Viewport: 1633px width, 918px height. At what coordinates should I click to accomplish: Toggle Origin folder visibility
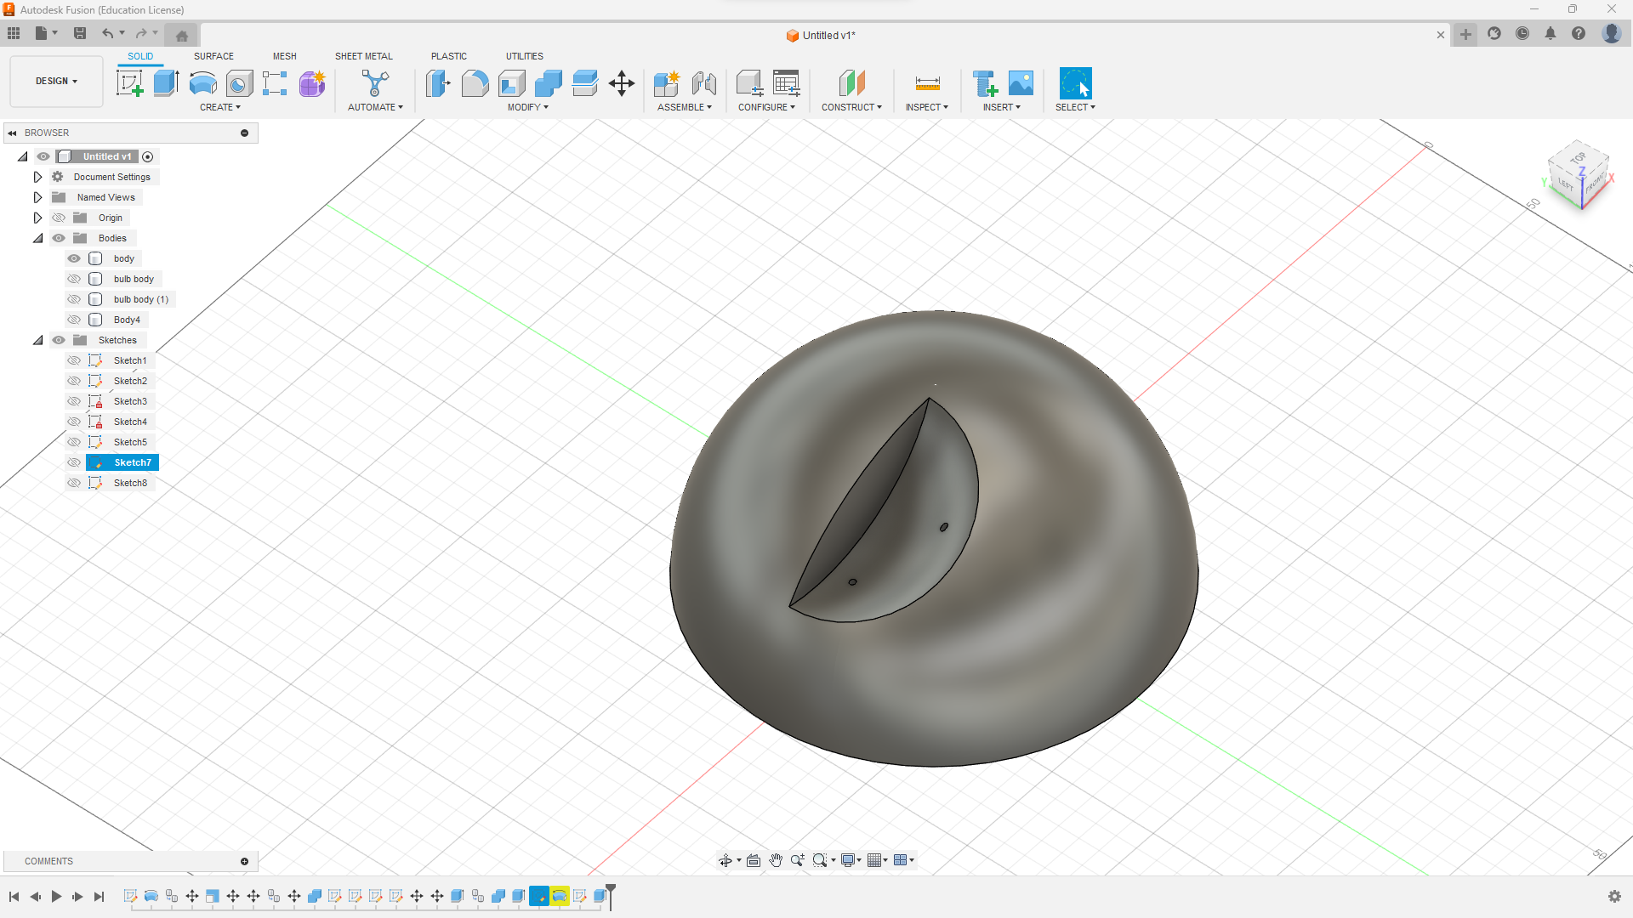pos(59,218)
